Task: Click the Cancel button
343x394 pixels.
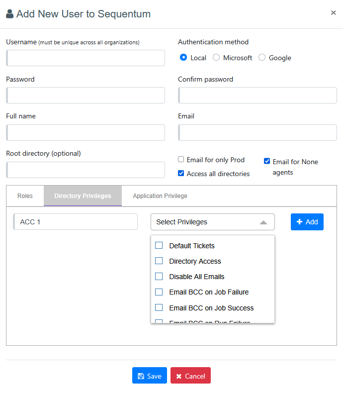Action: click(x=190, y=376)
